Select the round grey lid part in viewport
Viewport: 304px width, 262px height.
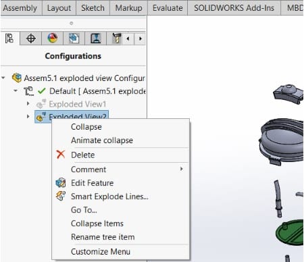point(282,142)
